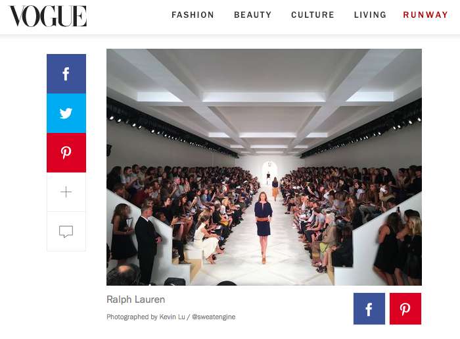Expand more share options with plus icon
Screen dimensions: 460x339
coord(66,192)
